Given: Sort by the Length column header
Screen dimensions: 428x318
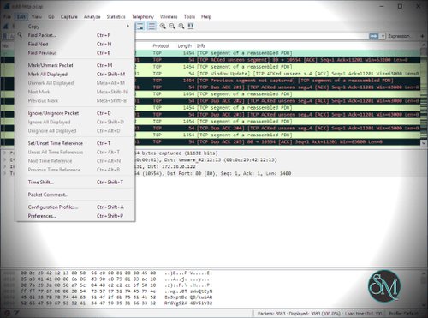Looking at the screenshot, I should point(184,45).
